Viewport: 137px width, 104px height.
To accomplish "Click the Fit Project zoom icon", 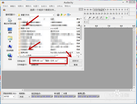I will [101, 18].
